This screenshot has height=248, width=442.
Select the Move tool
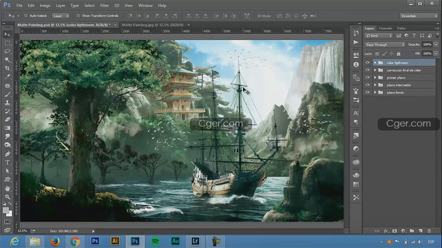pyautogui.click(x=8, y=34)
